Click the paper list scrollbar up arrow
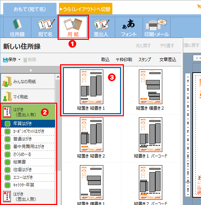This screenshot has height=205, width=201. 58,77
